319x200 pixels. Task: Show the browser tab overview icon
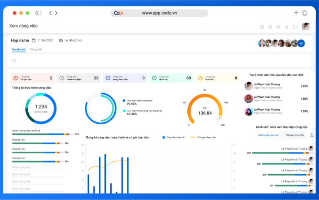coord(304,13)
